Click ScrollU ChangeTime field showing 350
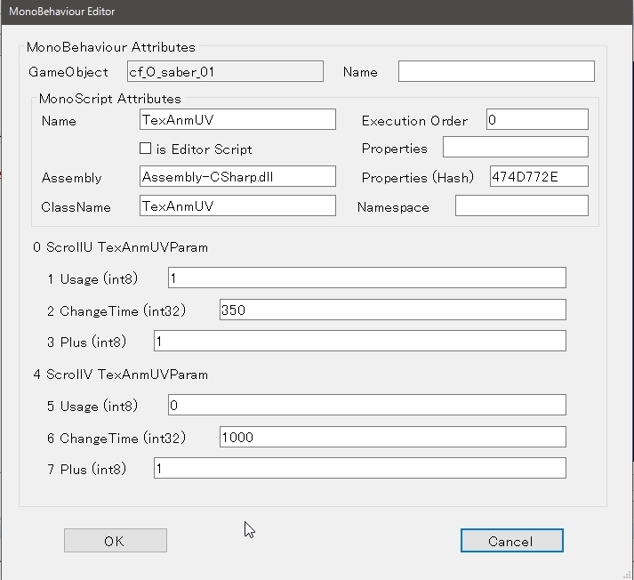Viewport: 634px width, 580px height. tap(393, 310)
